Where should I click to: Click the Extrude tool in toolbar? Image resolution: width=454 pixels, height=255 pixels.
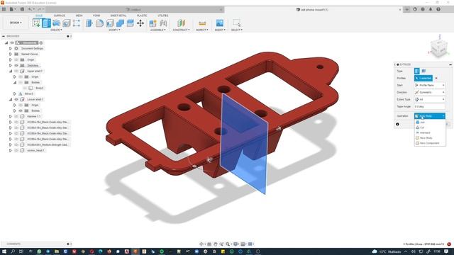click(x=46, y=23)
